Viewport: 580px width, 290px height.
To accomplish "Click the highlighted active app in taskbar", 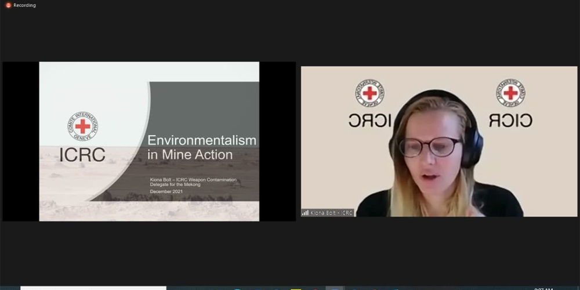I will click(335, 288).
